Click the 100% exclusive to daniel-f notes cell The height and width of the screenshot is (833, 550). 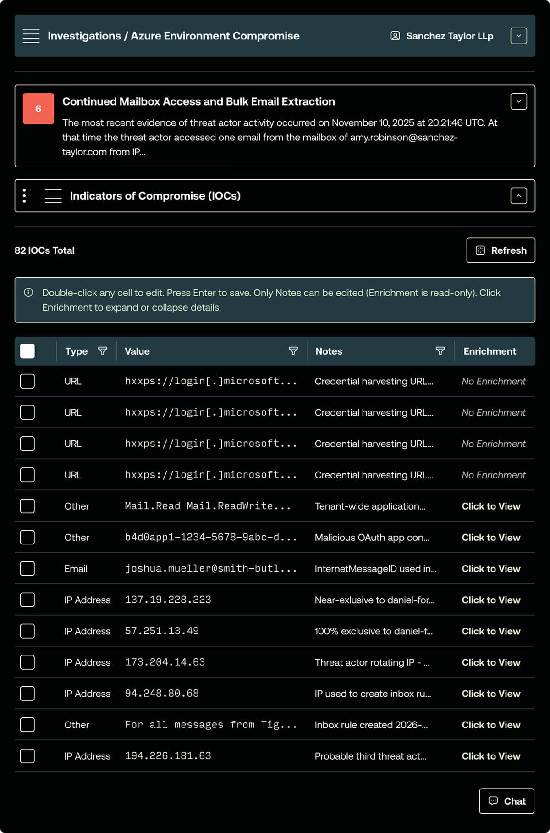coord(374,631)
